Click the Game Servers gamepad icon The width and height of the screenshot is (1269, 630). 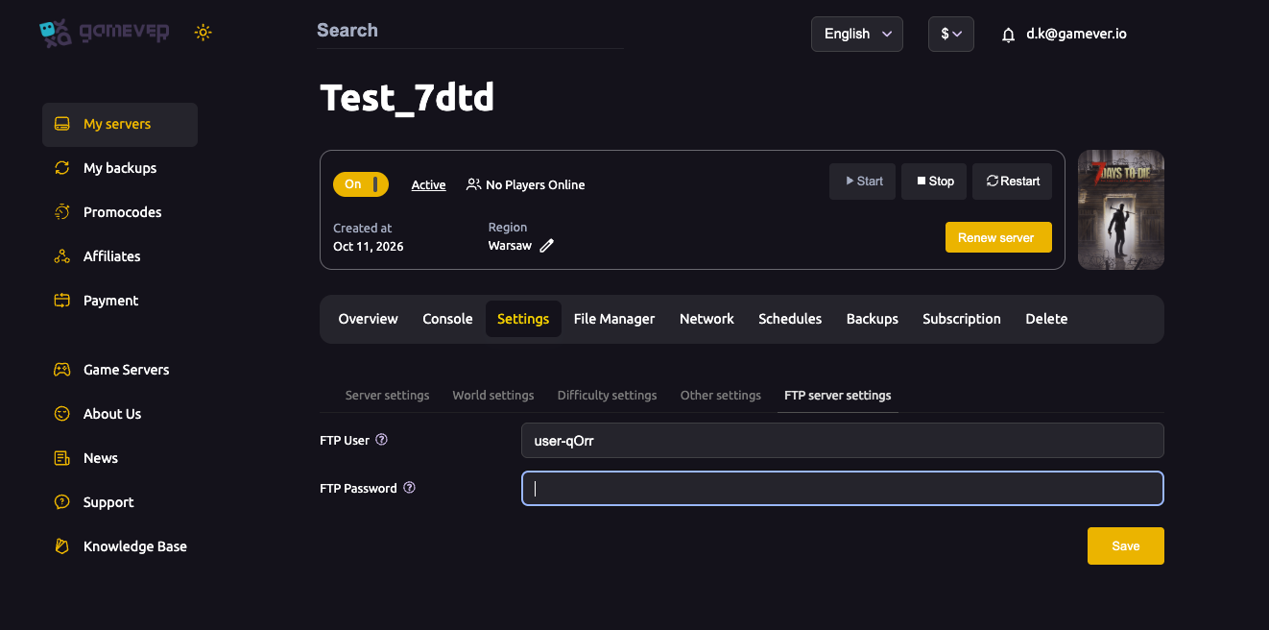62,370
